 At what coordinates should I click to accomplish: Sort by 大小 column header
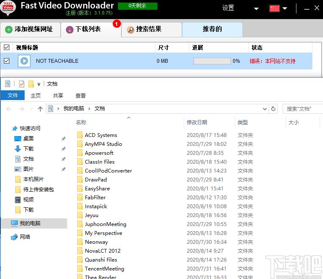pos(294,123)
